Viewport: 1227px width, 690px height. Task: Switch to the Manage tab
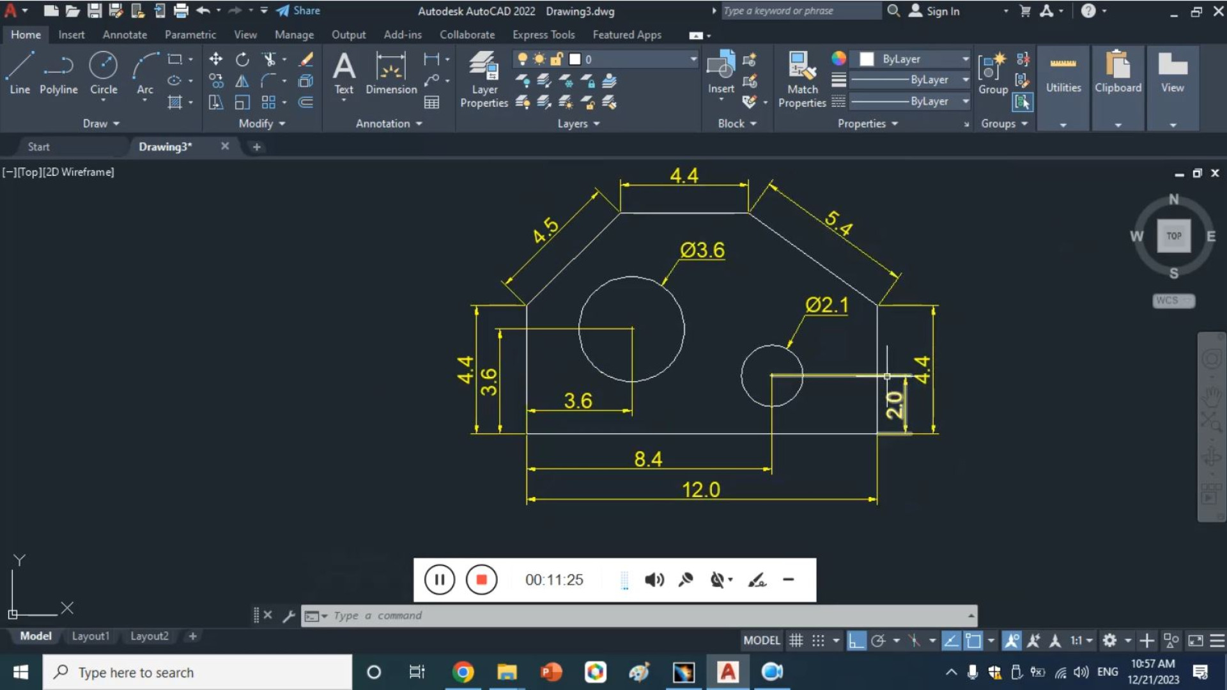pos(294,34)
